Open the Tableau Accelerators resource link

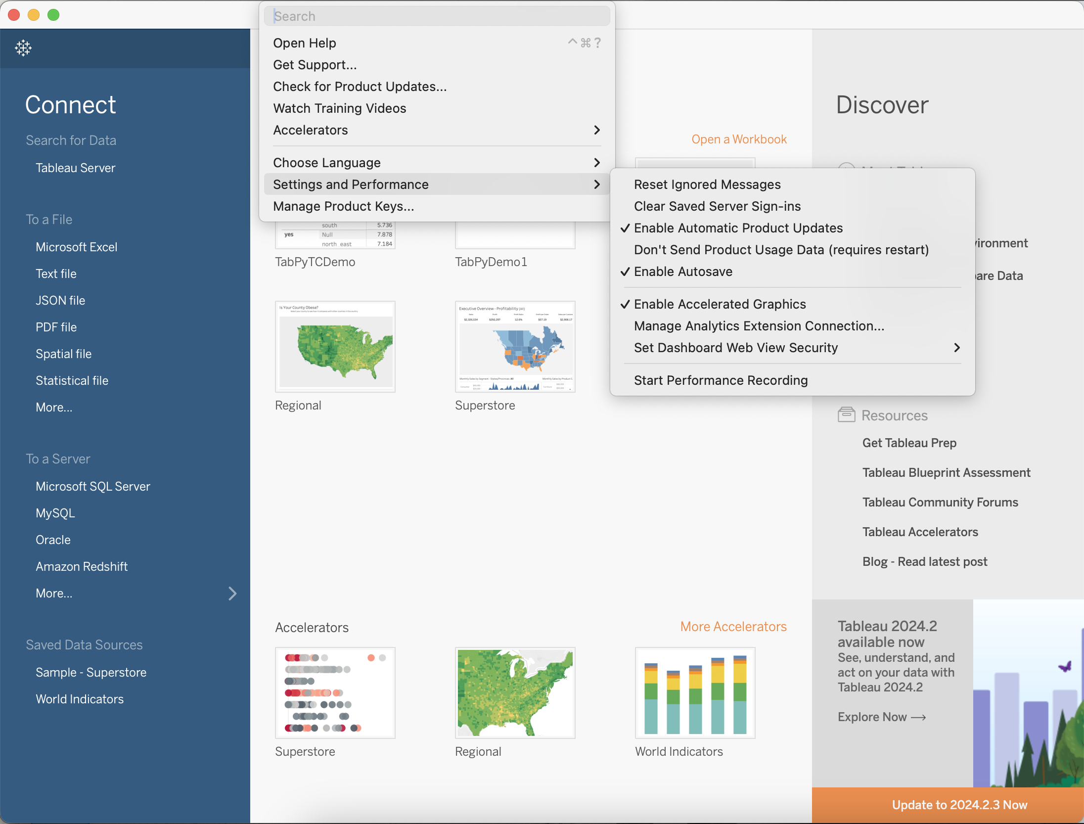(x=920, y=532)
